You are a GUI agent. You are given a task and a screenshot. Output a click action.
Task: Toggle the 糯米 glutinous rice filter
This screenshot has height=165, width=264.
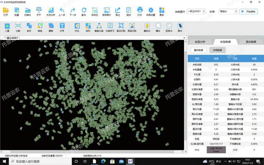158,27
